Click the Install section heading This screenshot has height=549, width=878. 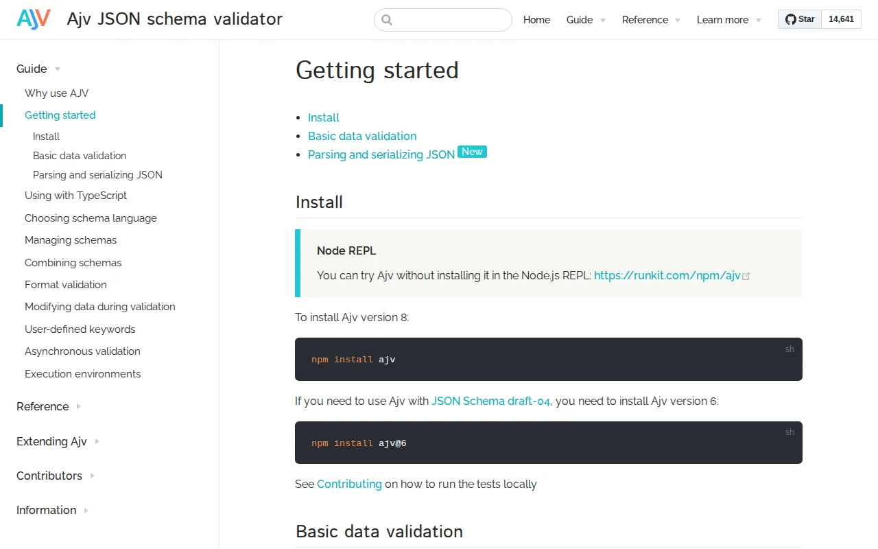[x=319, y=202]
